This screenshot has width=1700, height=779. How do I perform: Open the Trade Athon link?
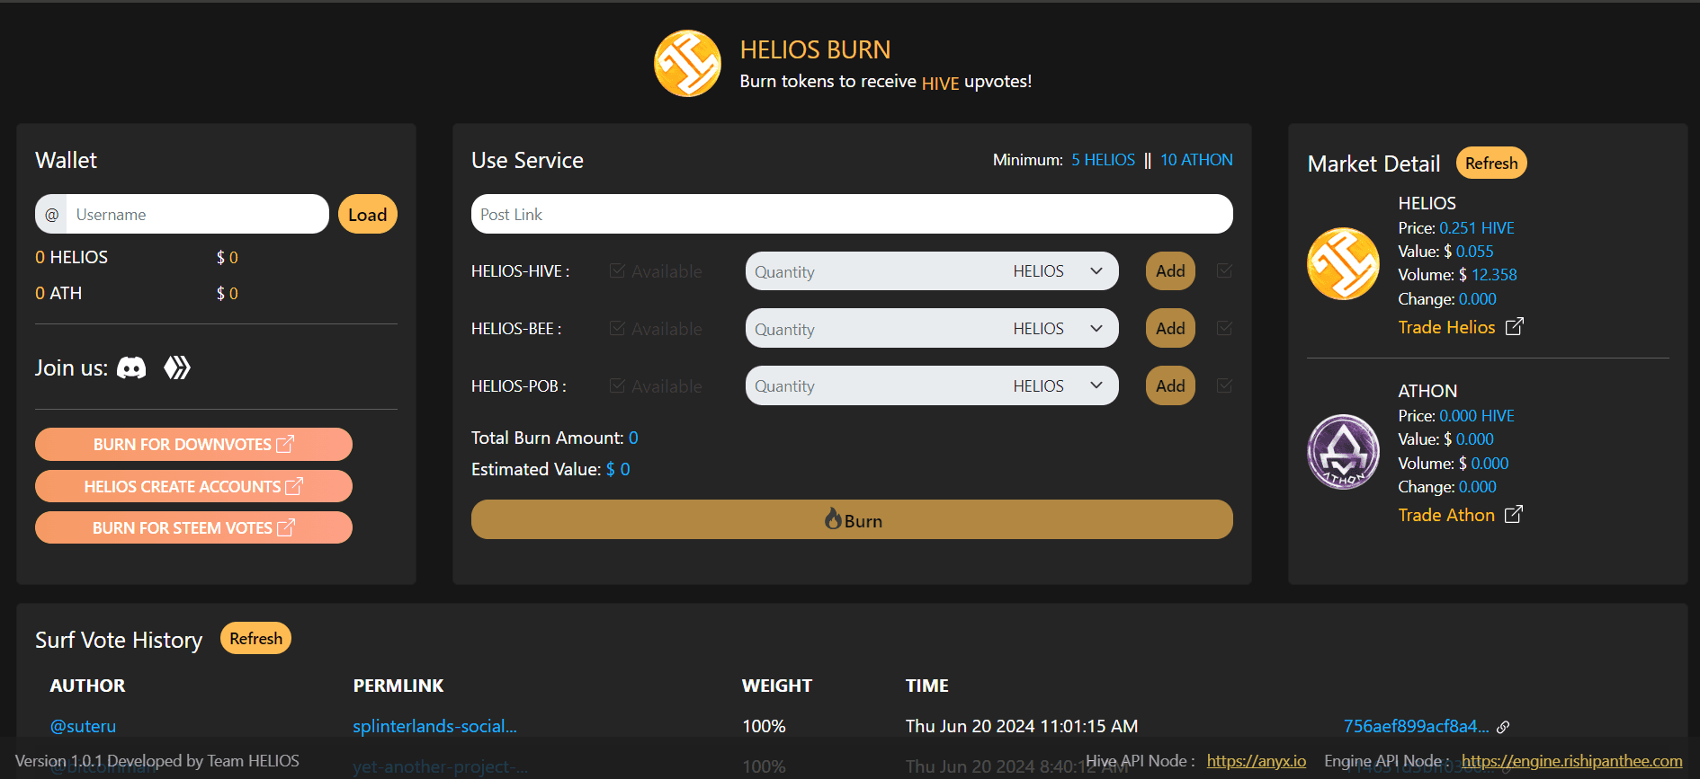(x=1446, y=515)
